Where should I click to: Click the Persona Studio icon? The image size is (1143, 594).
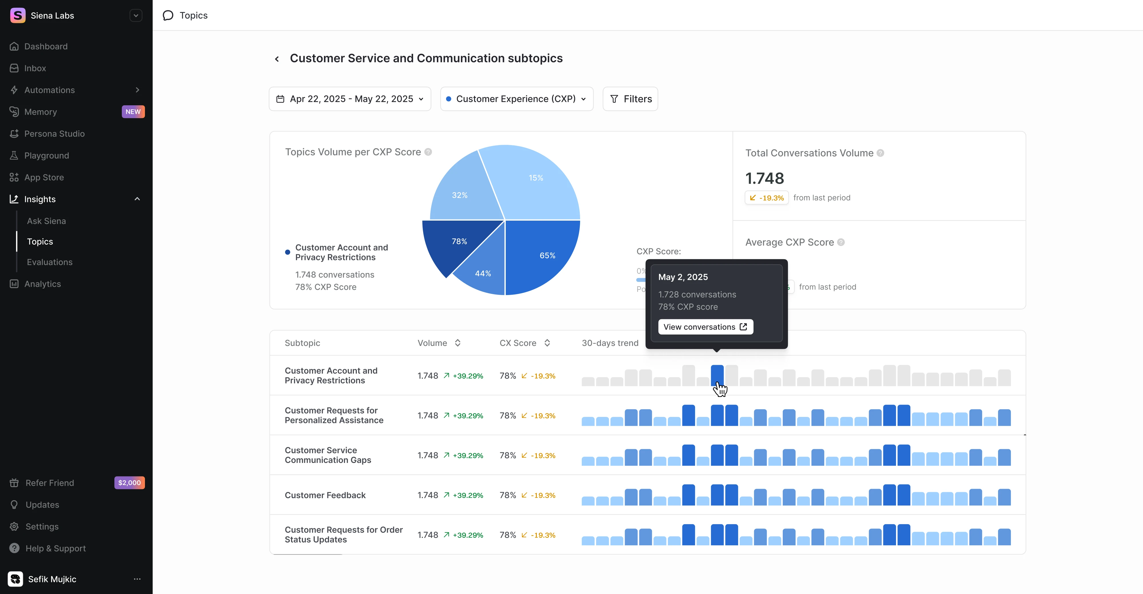click(x=14, y=134)
